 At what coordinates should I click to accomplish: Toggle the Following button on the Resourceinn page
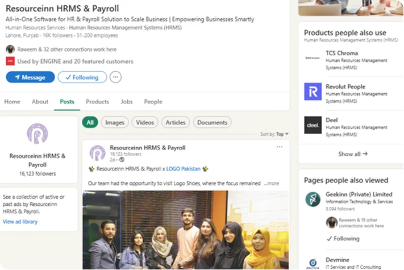[82, 77]
